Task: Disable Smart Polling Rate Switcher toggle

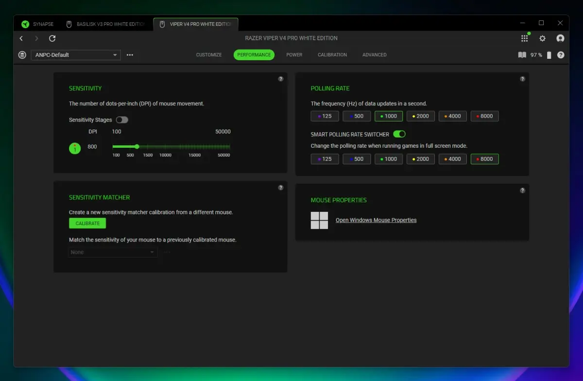Action: pos(399,134)
